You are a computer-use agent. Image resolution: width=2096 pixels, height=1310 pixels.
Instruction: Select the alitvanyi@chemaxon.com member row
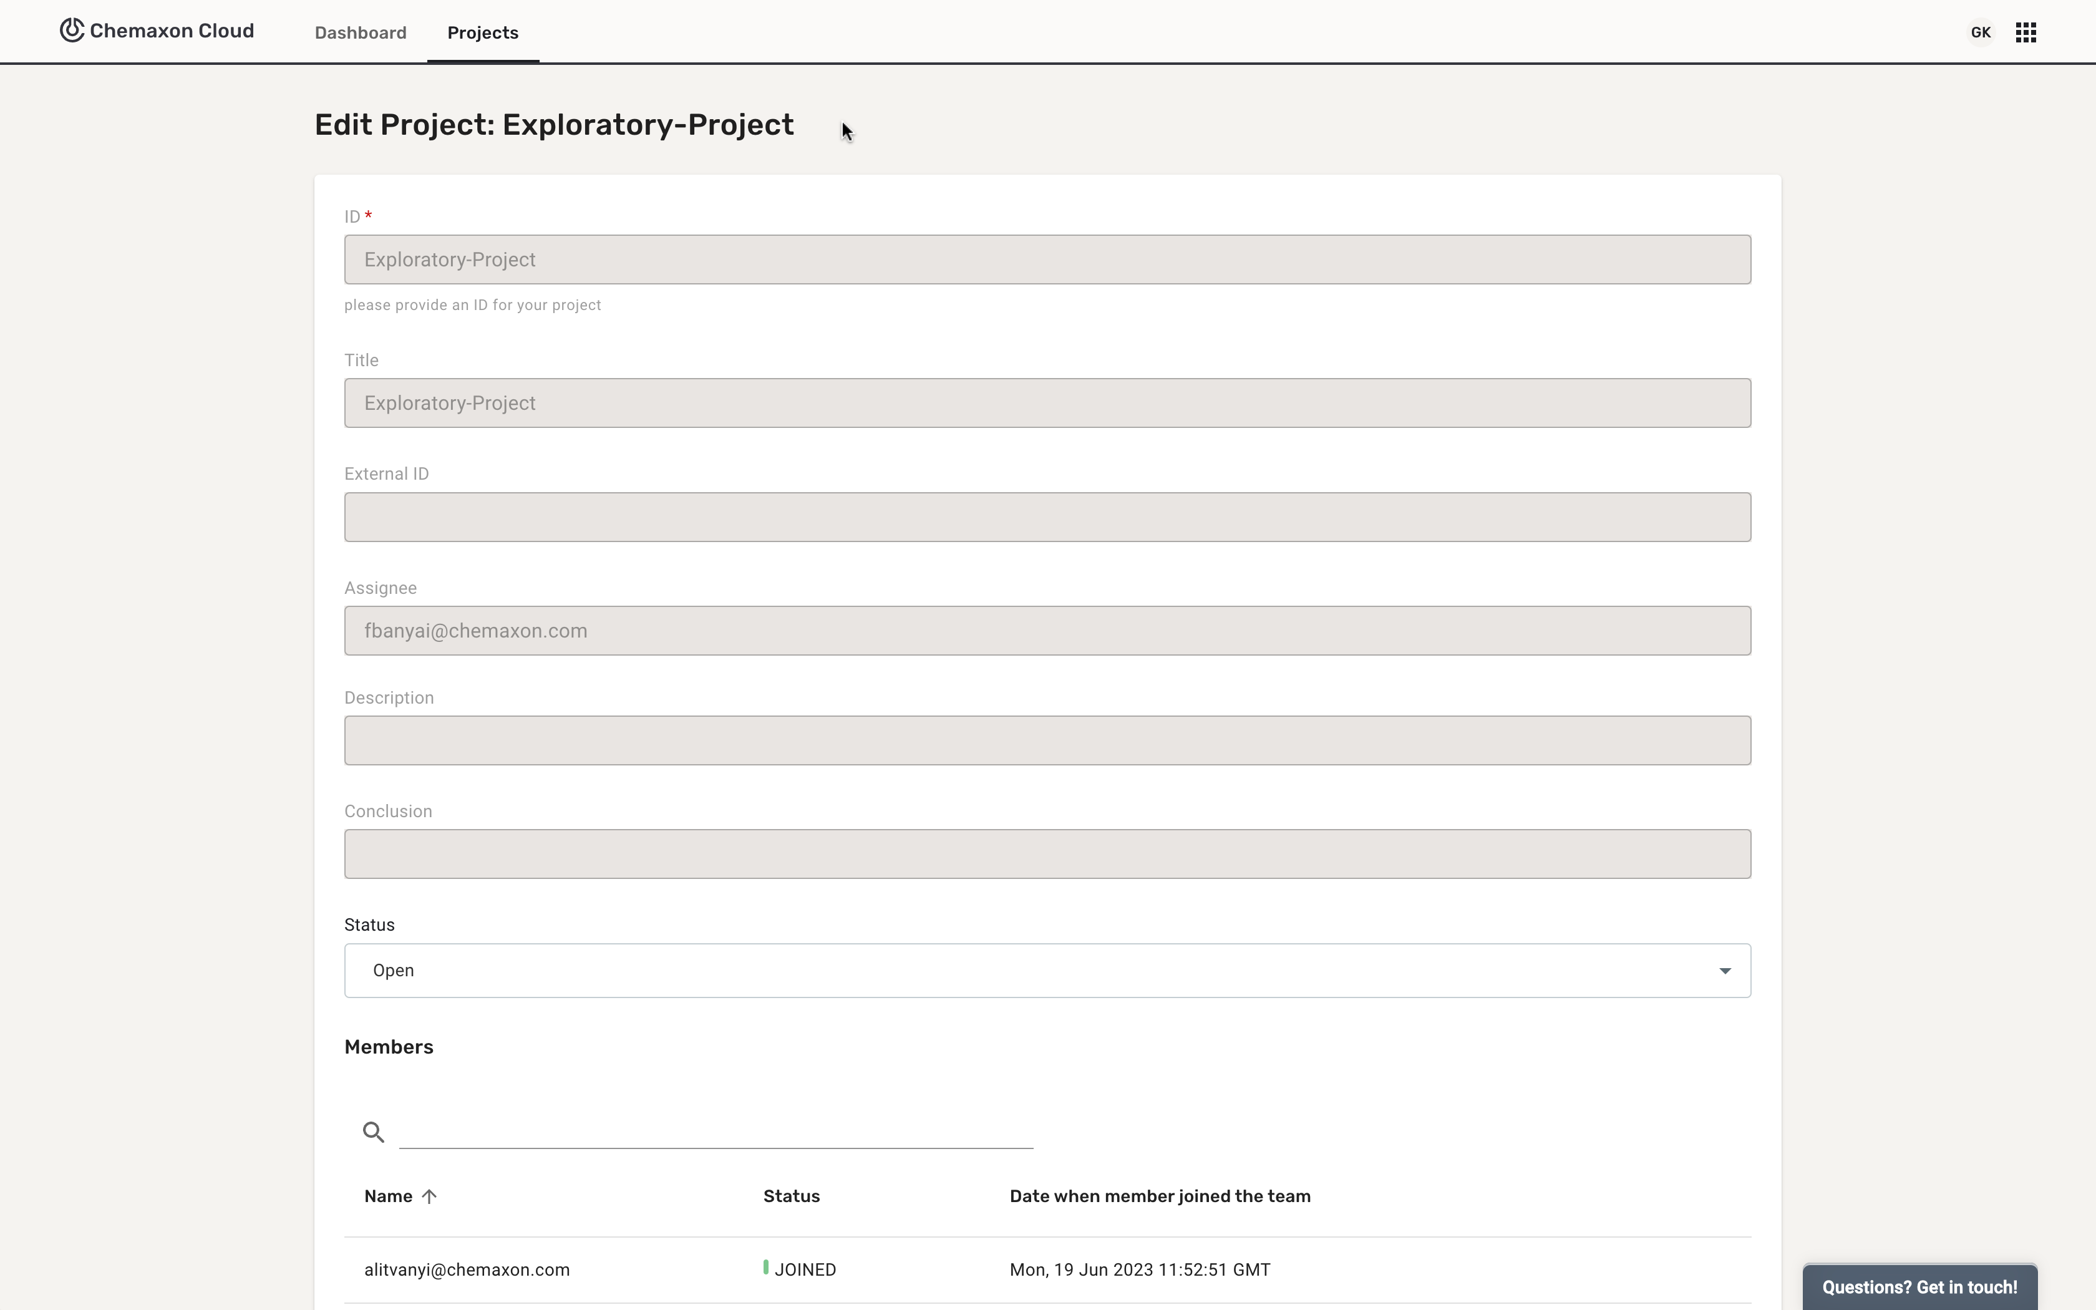point(467,1269)
